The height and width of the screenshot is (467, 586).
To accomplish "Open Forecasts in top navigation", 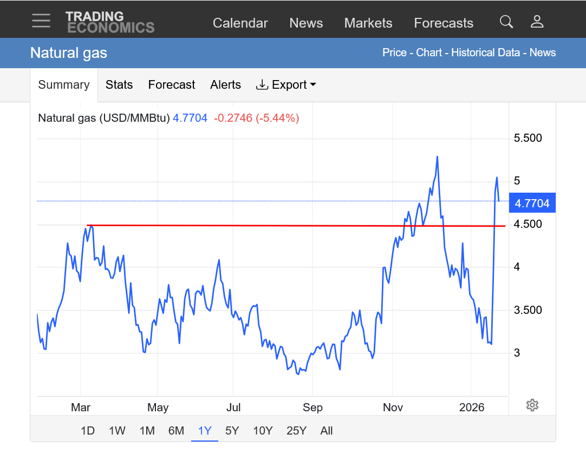I will pyautogui.click(x=444, y=23).
